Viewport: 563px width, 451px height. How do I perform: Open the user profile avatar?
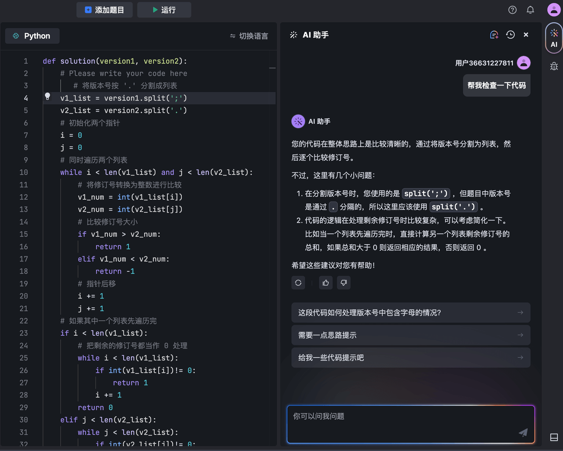(x=553, y=10)
